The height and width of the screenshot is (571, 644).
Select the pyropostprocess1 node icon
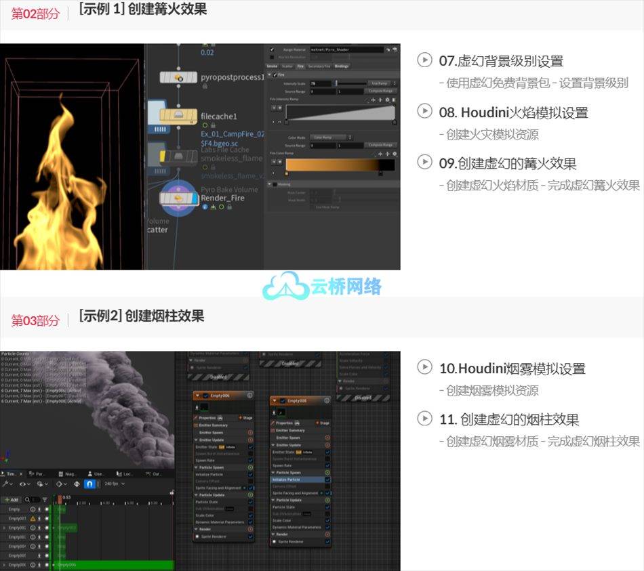point(178,77)
